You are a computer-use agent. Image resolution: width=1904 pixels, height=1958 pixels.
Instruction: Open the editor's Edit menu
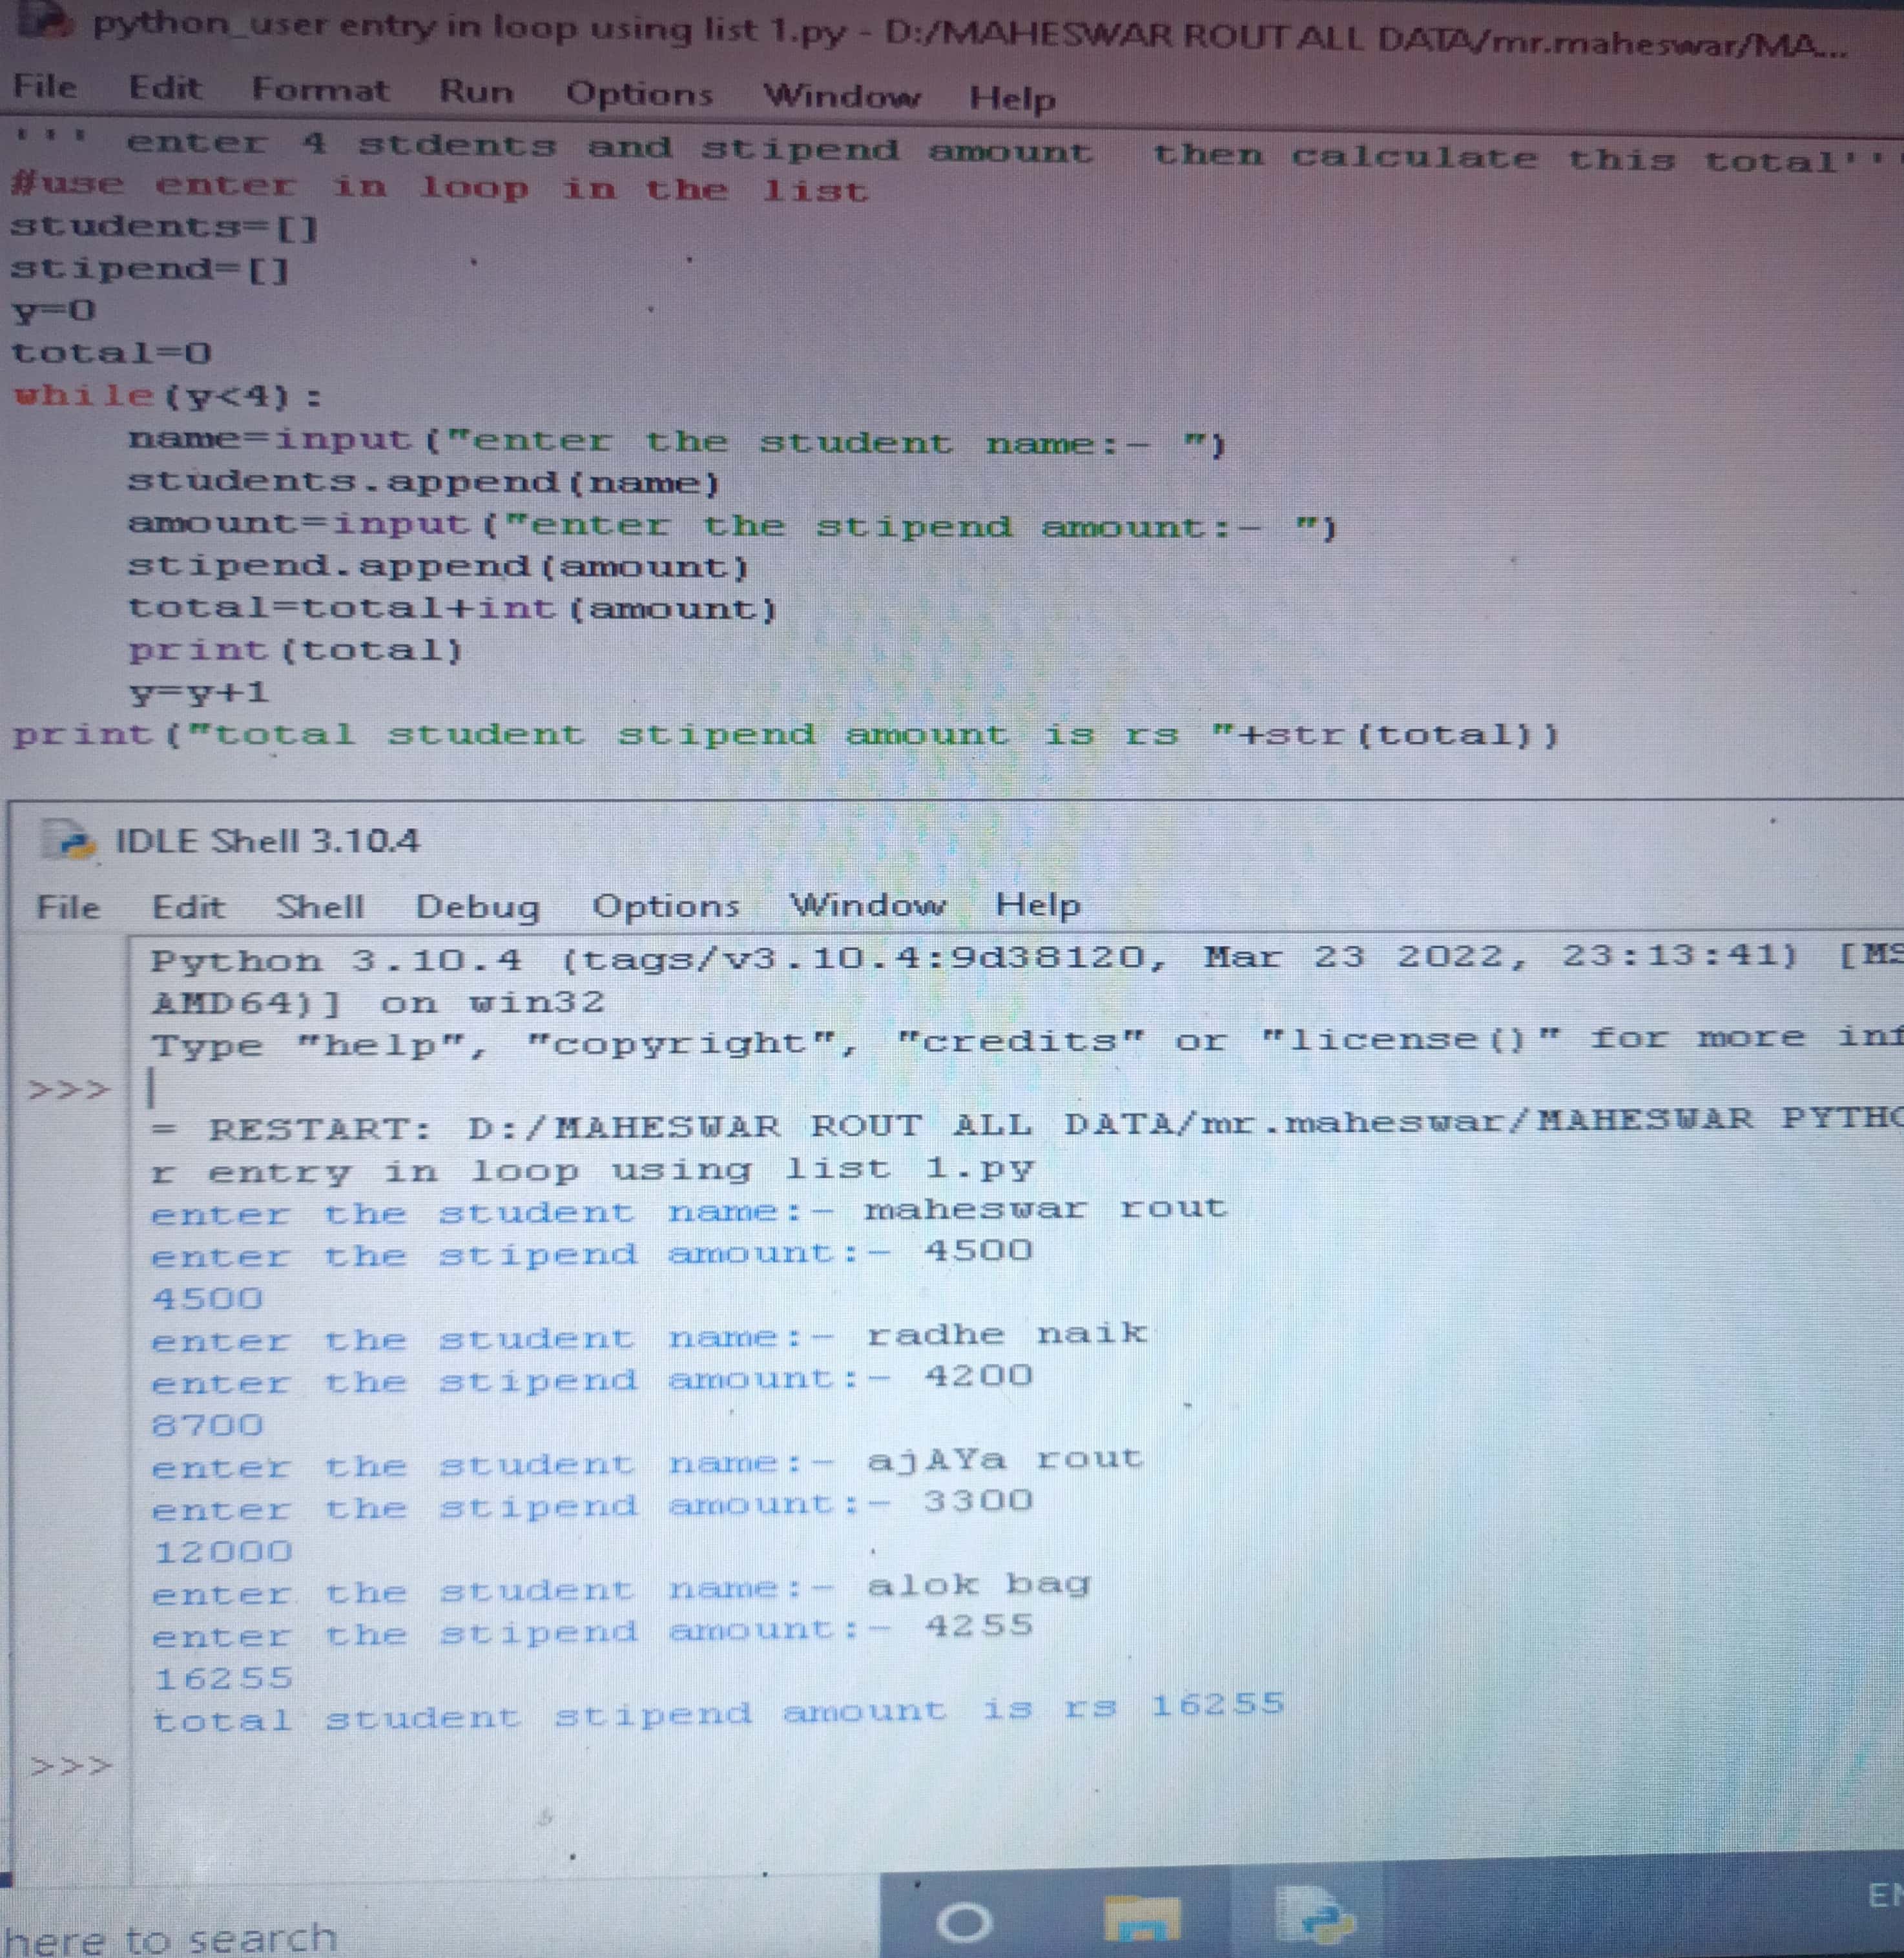click(165, 88)
